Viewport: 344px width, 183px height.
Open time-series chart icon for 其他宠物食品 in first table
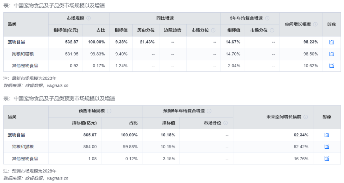[332, 66]
